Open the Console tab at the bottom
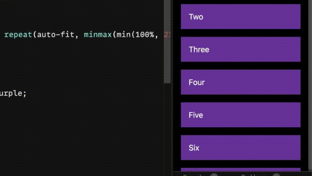This screenshot has height=176, width=312. [x=192, y=175]
